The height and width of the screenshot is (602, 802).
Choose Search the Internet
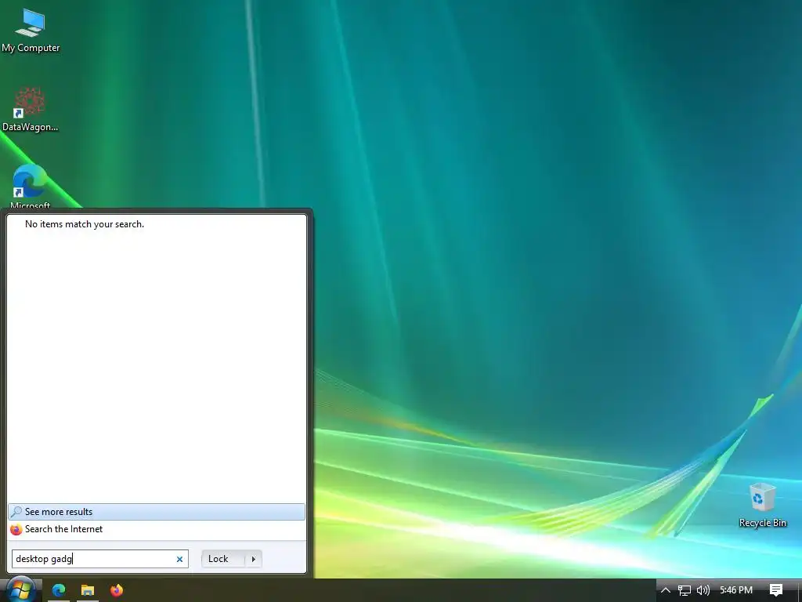157,529
